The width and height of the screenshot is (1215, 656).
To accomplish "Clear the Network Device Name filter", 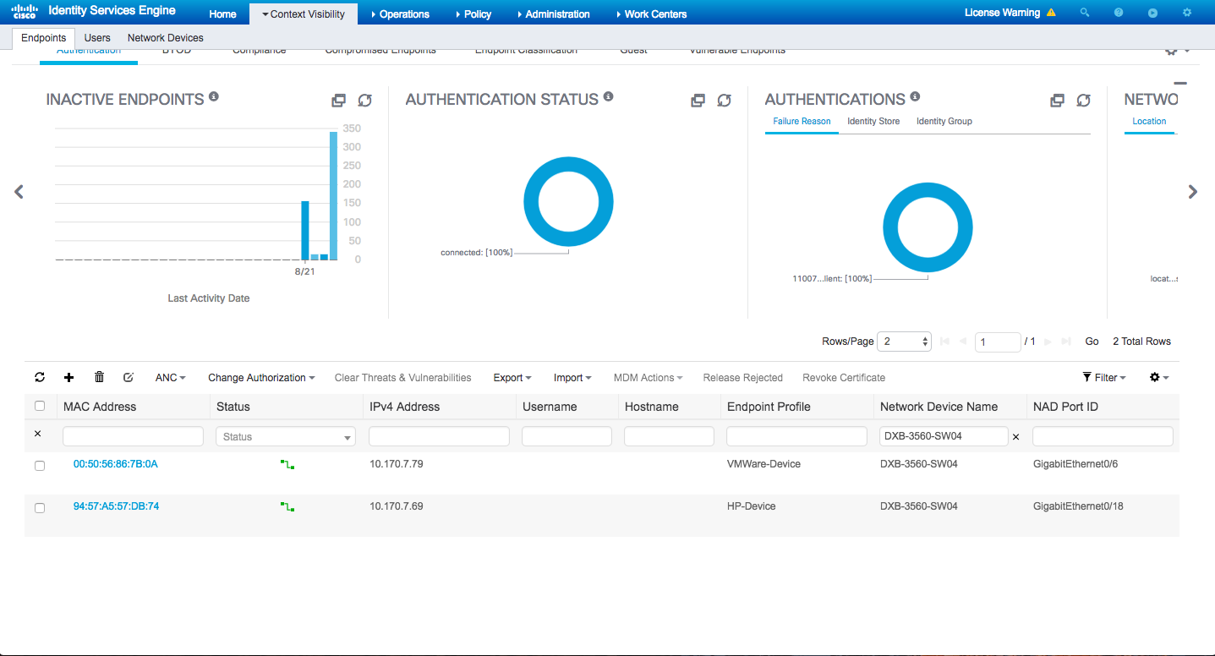I will [1016, 437].
